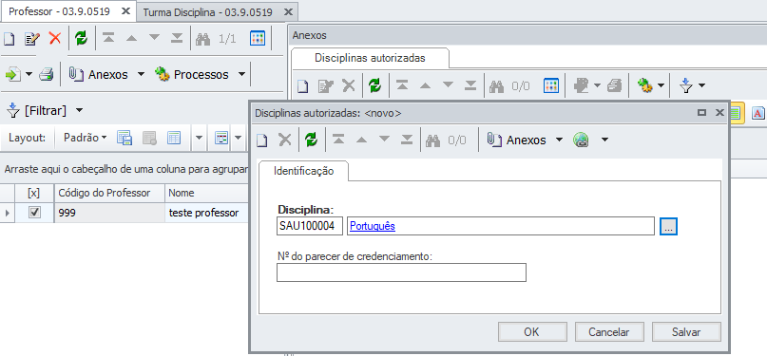Select the Disciplinas autorizadas tab
Screen dimensions: 767x356
pos(370,58)
